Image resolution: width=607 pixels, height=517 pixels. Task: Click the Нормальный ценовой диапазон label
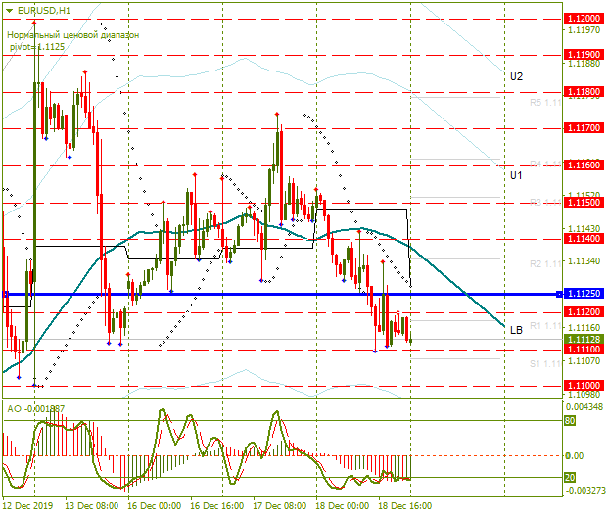pyautogui.click(x=73, y=35)
